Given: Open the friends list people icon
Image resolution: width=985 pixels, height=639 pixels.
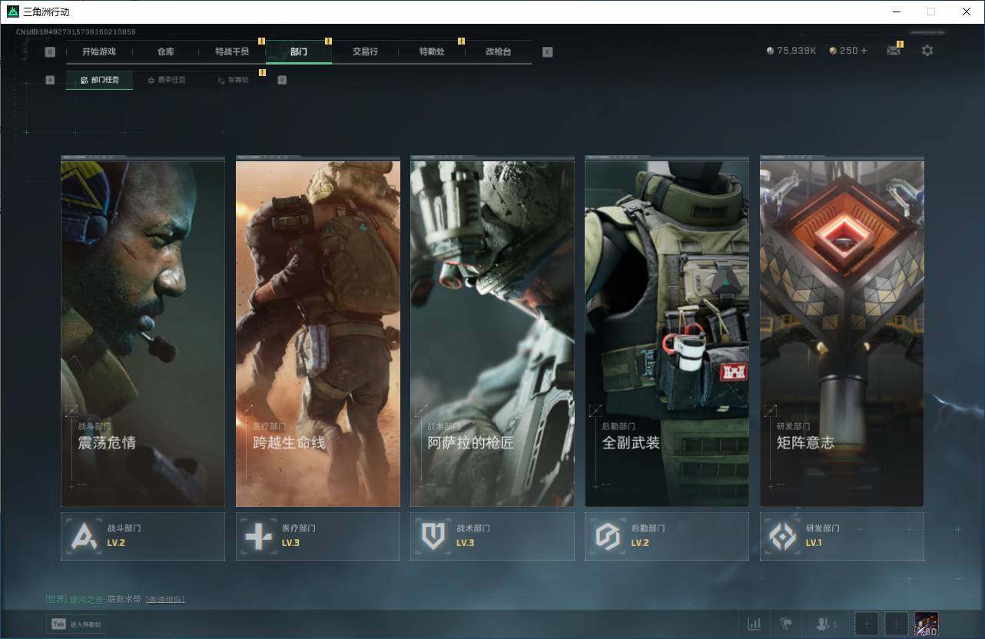Looking at the screenshot, I should pos(823,624).
